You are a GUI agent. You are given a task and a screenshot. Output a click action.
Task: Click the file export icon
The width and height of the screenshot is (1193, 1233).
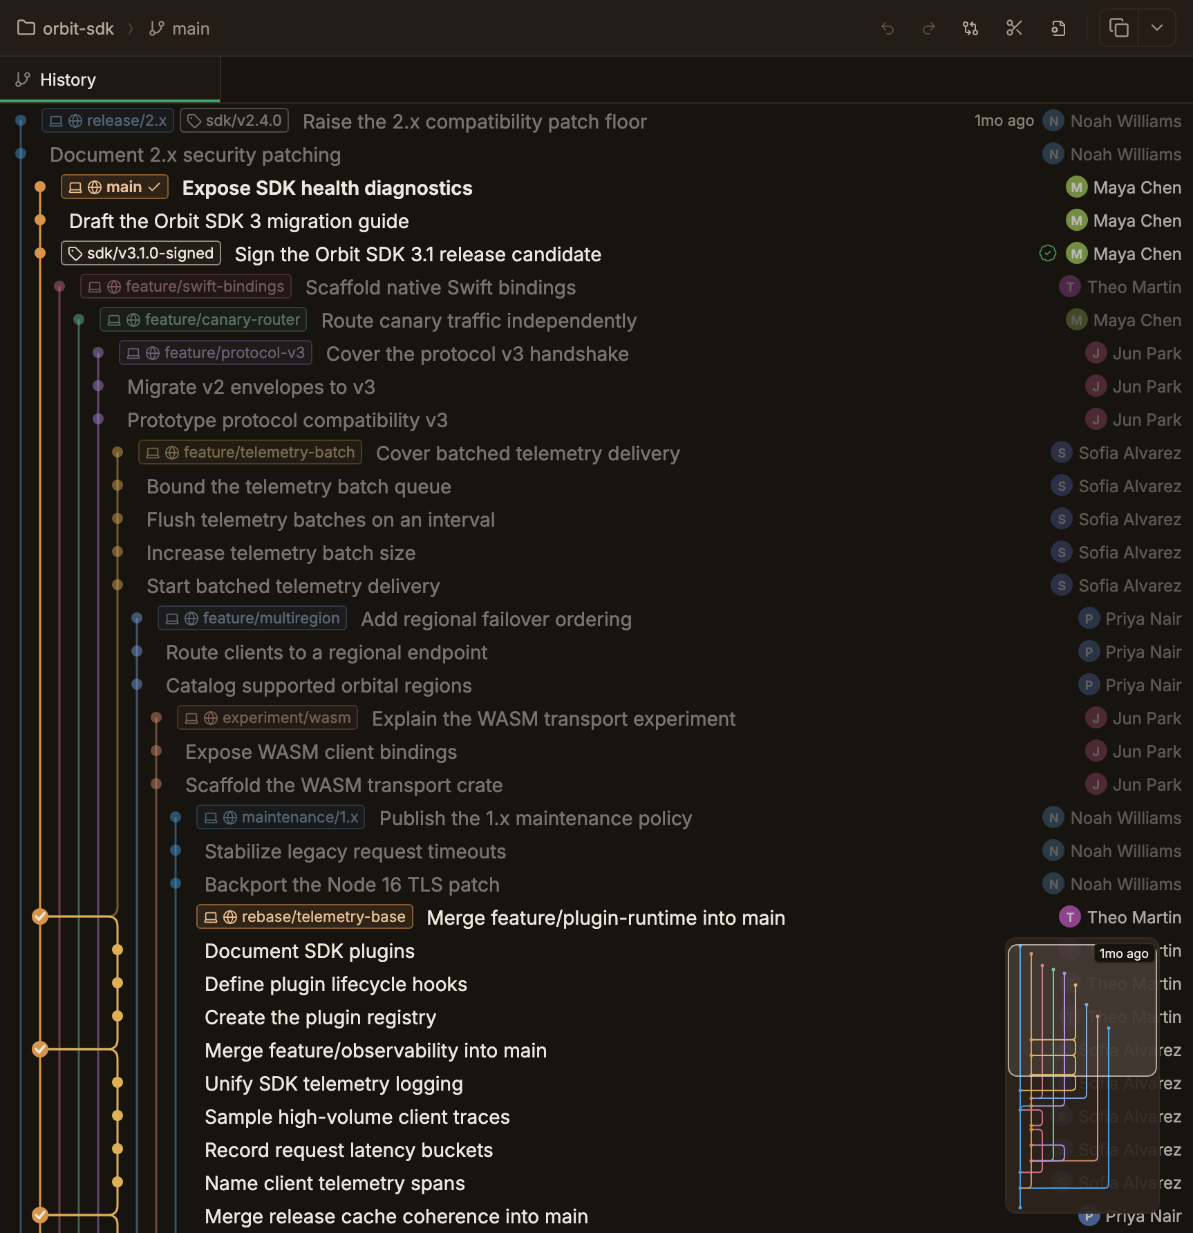pyautogui.click(x=1058, y=28)
